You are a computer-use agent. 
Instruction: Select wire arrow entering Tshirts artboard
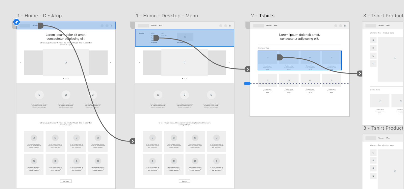(247, 69)
